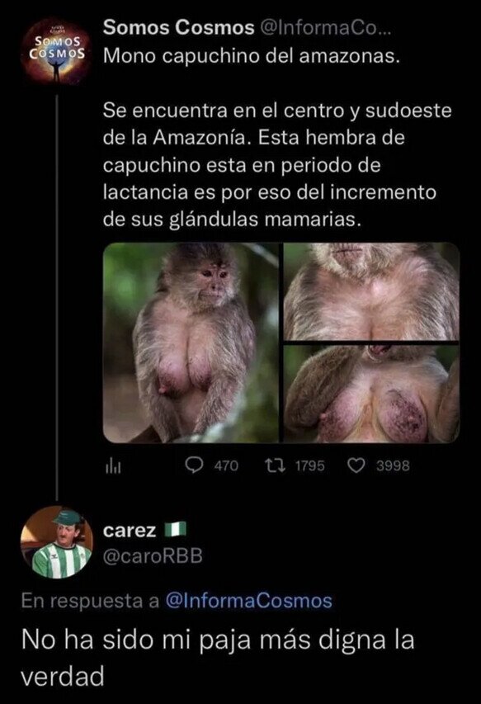Screen dimensions: 481x704
Task: Open the 3998 likes count
Action: point(393,466)
